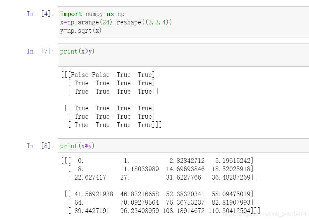Click the output value 46.87216658

pos(139,194)
